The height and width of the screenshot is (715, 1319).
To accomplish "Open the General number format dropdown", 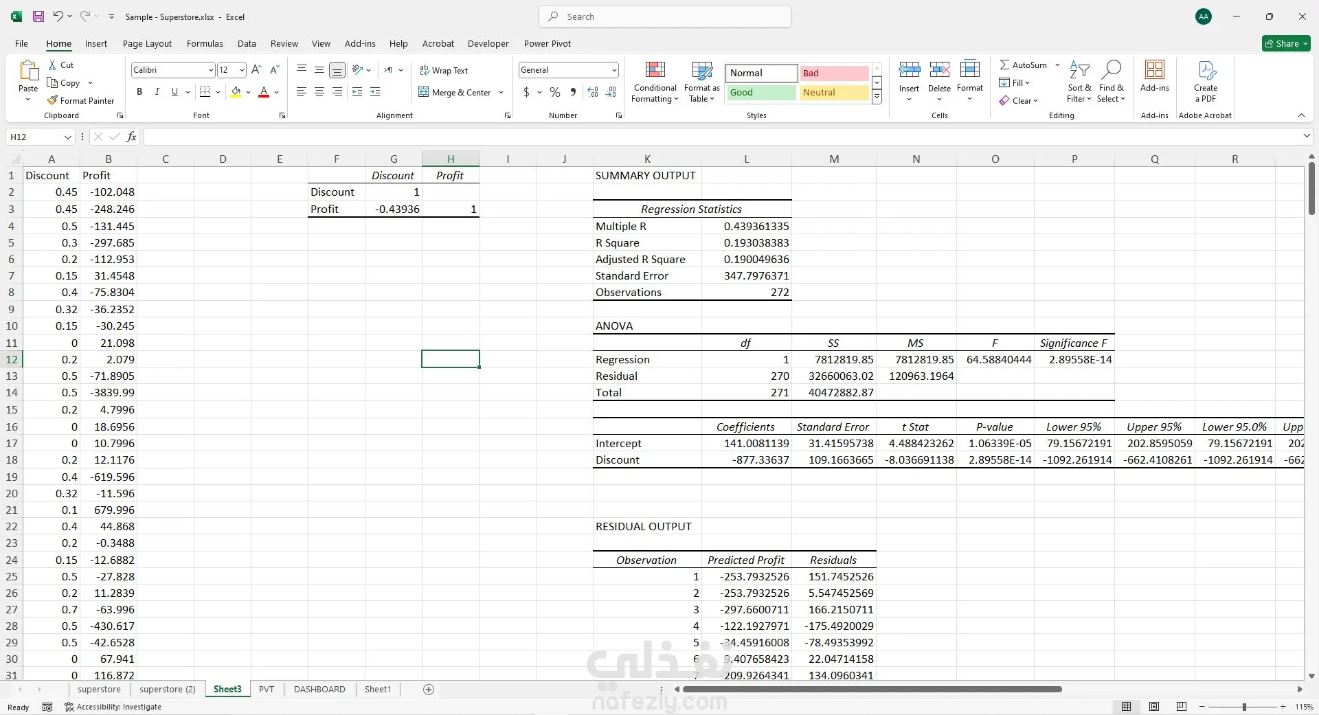I will pyautogui.click(x=614, y=70).
